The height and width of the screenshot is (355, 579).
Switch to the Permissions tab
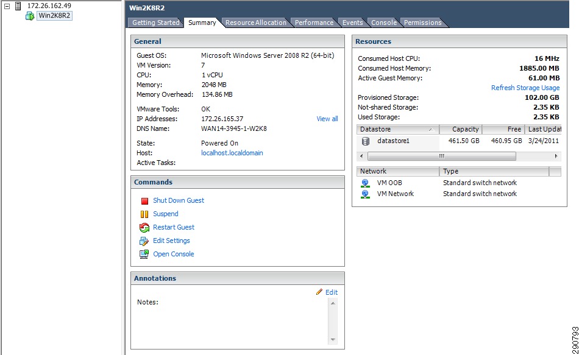422,23
